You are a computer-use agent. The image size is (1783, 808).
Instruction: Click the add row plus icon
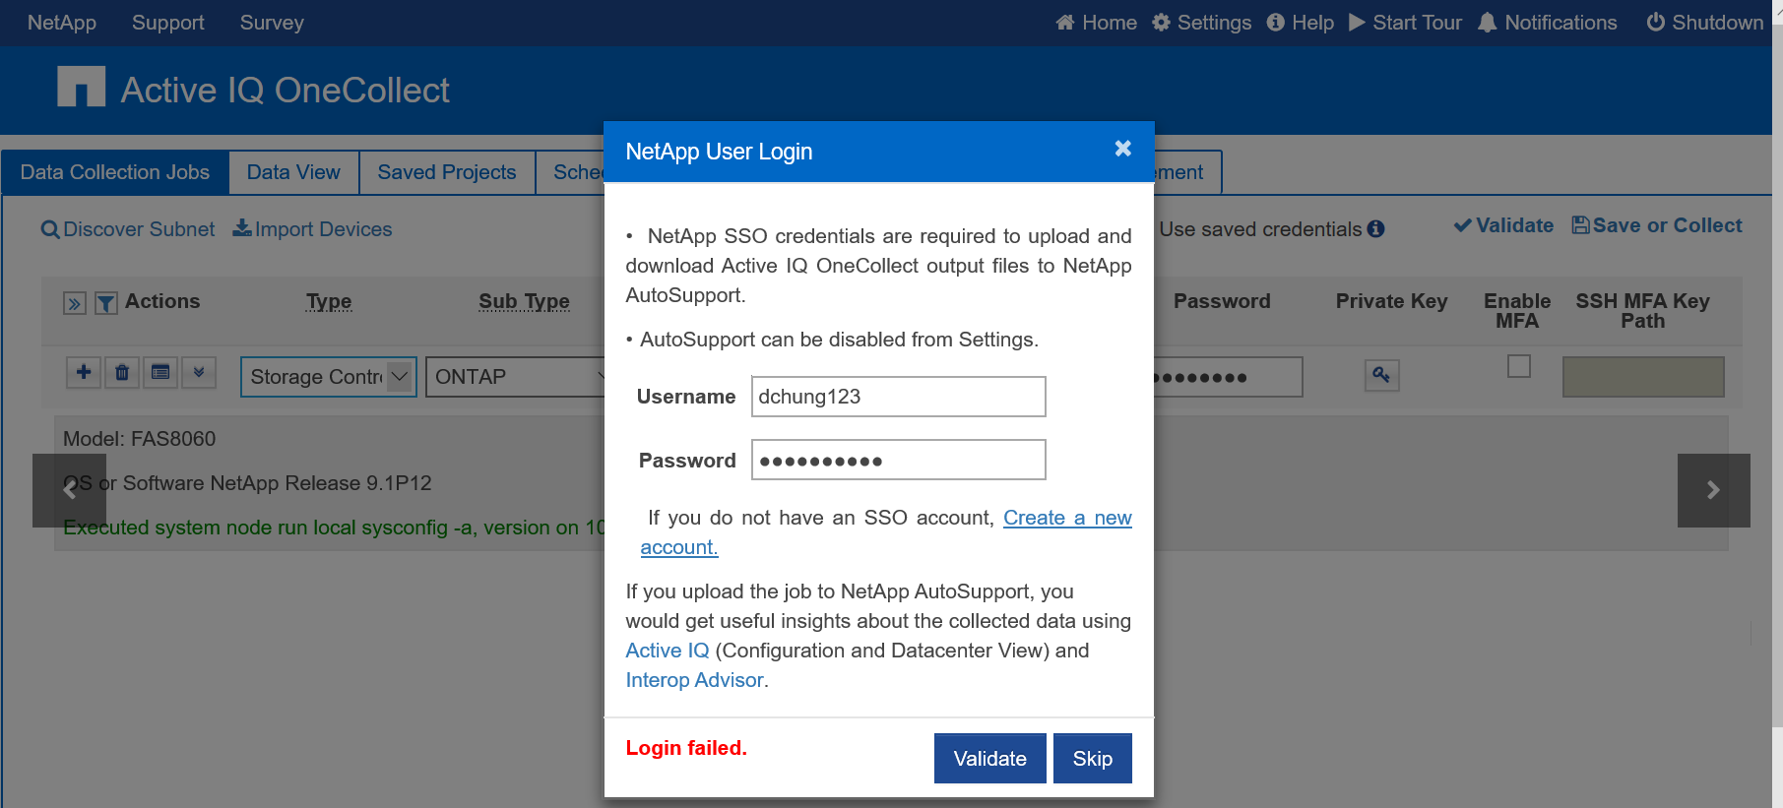point(84,373)
